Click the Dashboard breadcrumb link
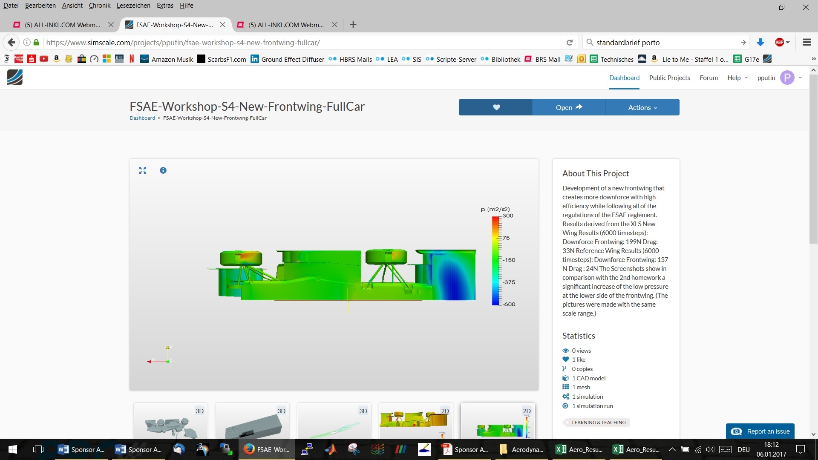818x460 pixels. click(142, 118)
